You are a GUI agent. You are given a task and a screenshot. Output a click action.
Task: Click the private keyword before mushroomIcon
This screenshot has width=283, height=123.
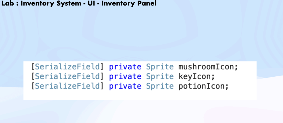click(125, 67)
